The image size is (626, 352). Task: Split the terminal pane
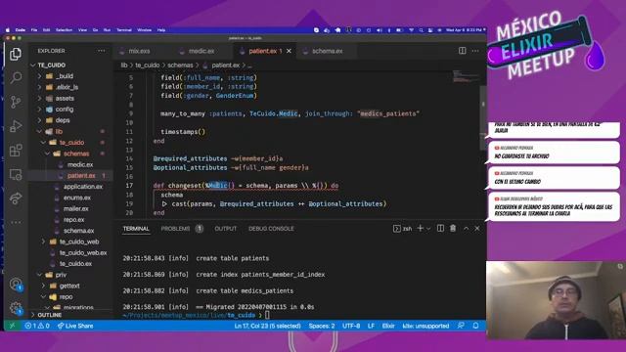coord(440,228)
